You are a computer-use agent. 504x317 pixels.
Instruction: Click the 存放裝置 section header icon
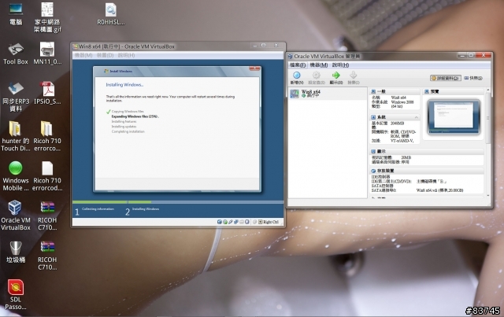[x=373, y=171]
